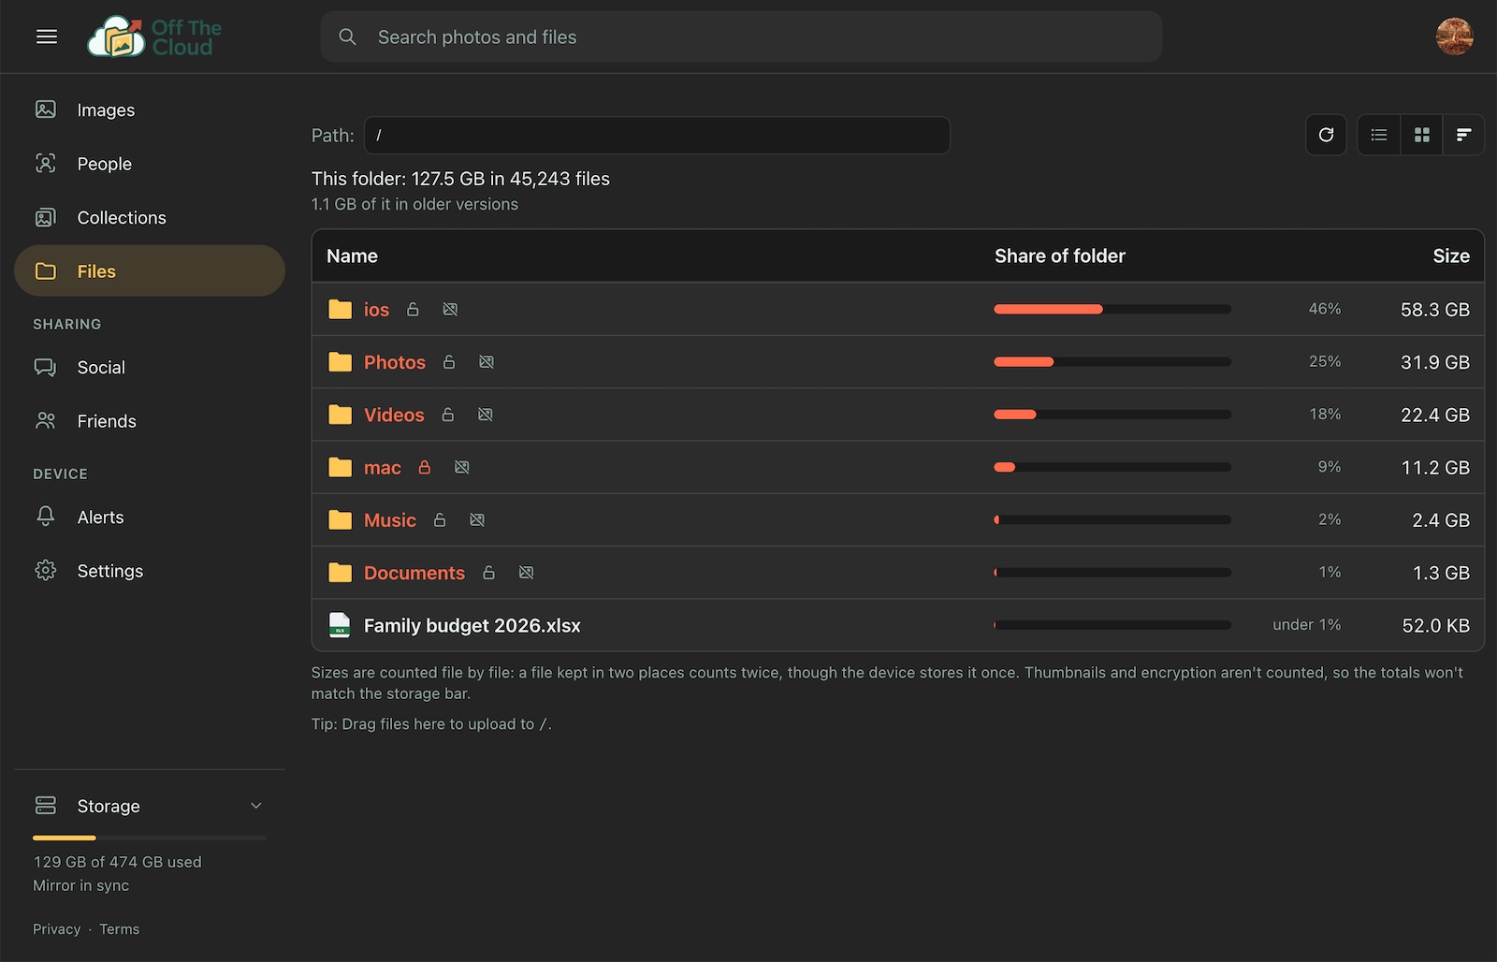This screenshot has width=1497, height=962.
Task: Open the mac folder
Action: tap(383, 468)
